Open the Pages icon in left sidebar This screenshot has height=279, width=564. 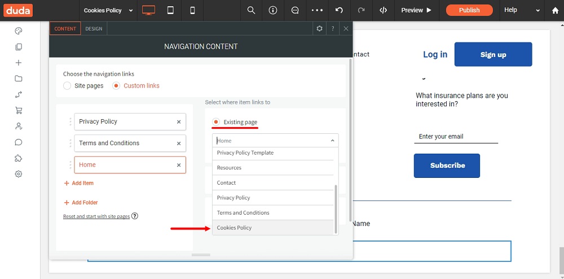point(19,47)
